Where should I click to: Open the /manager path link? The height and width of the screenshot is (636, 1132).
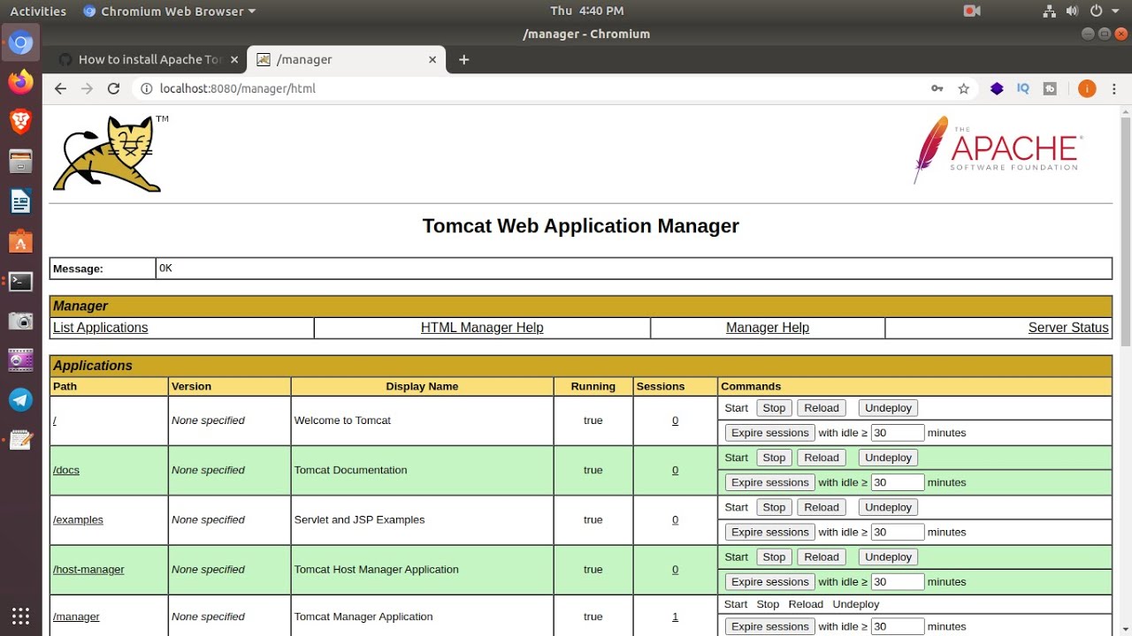[x=76, y=617]
